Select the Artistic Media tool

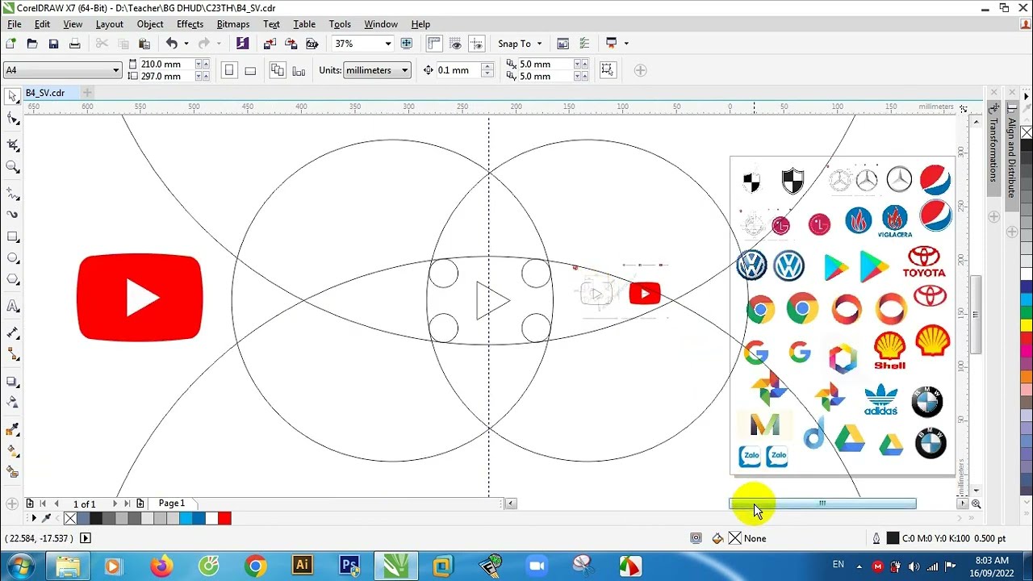[x=12, y=215]
